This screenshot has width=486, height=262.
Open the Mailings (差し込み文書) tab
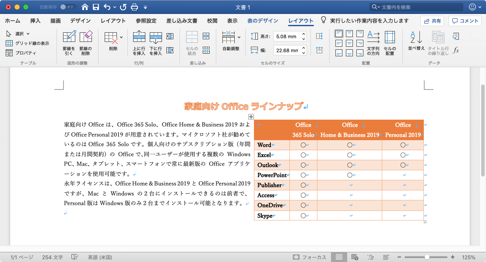pyautogui.click(x=182, y=21)
